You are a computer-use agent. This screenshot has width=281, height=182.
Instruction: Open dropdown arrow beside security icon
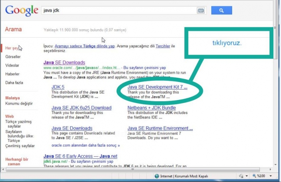(247, 176)
